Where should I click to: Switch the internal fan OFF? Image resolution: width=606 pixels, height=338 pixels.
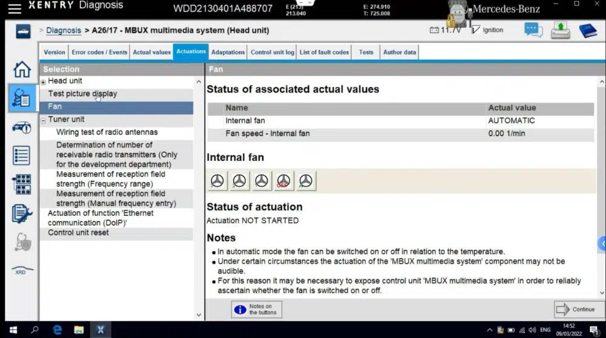[284, 181]
